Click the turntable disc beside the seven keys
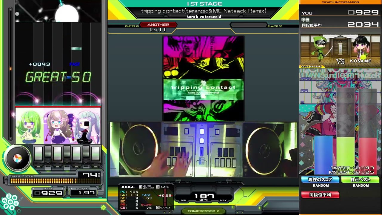The width and height of the screenshot is (382, 215). tap(17, 159)
